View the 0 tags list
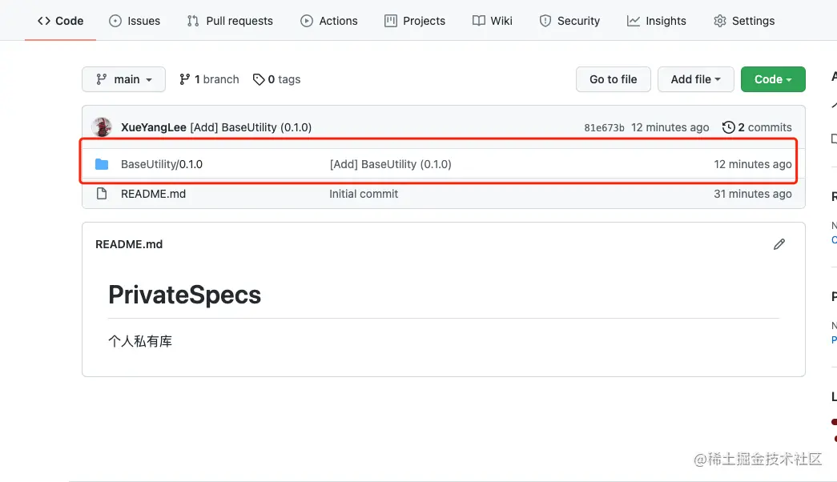The height and width of the screenshot is (482, 837). pos(277,79)
